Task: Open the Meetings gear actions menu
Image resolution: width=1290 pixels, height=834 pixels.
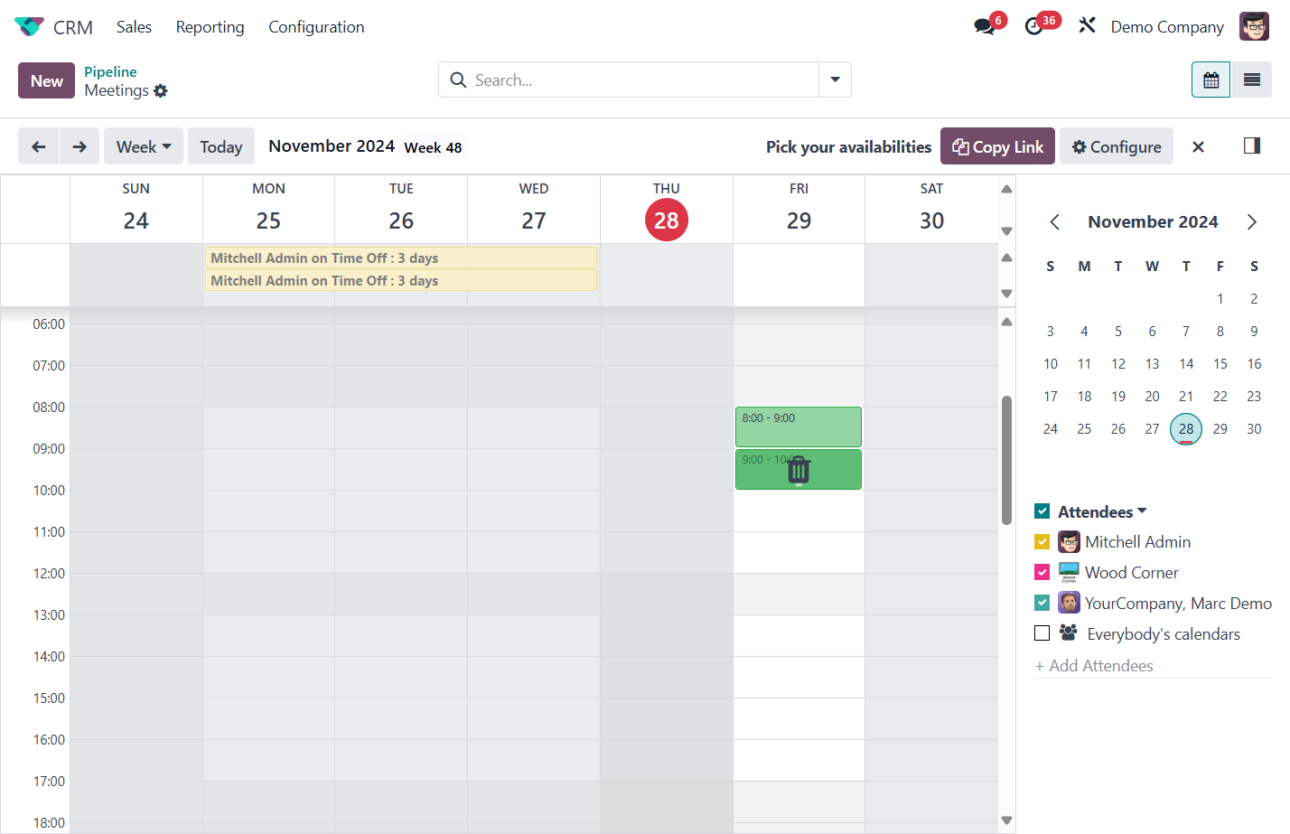Action: click(161, 90)
